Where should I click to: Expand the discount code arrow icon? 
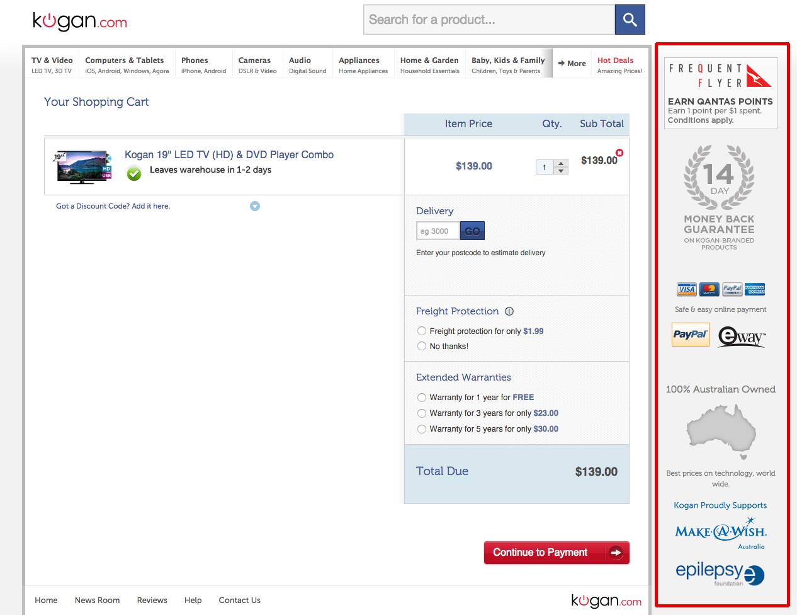(x=255, y=206)
